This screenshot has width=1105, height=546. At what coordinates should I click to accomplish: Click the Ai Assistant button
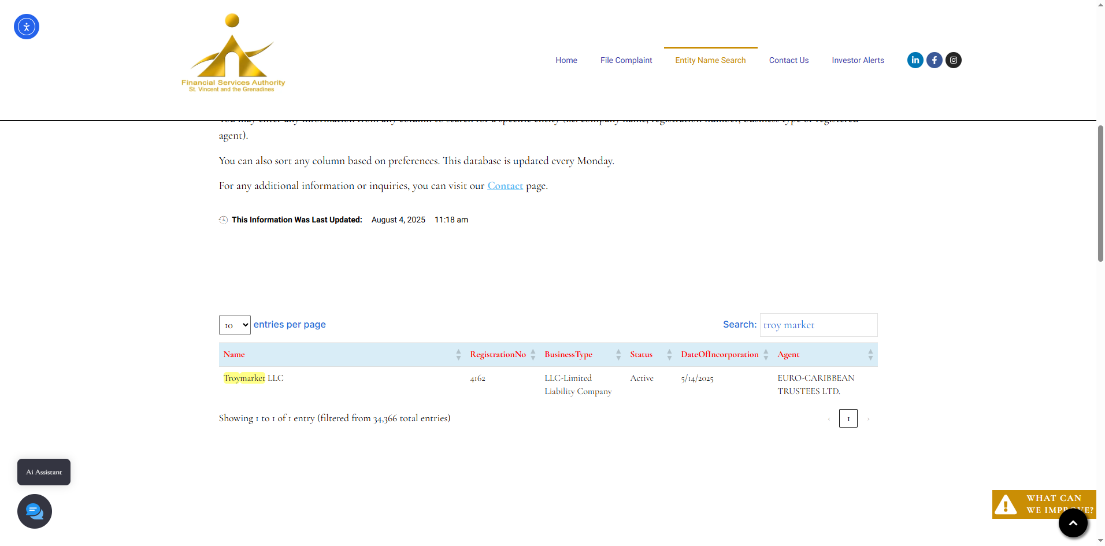click(44, 472)
